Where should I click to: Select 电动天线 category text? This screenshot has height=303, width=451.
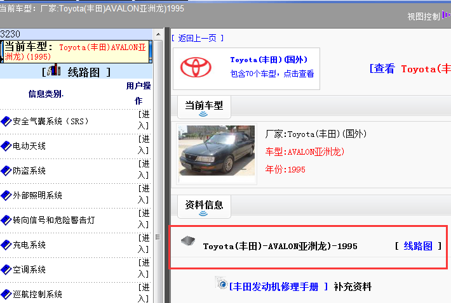(29, 146)
